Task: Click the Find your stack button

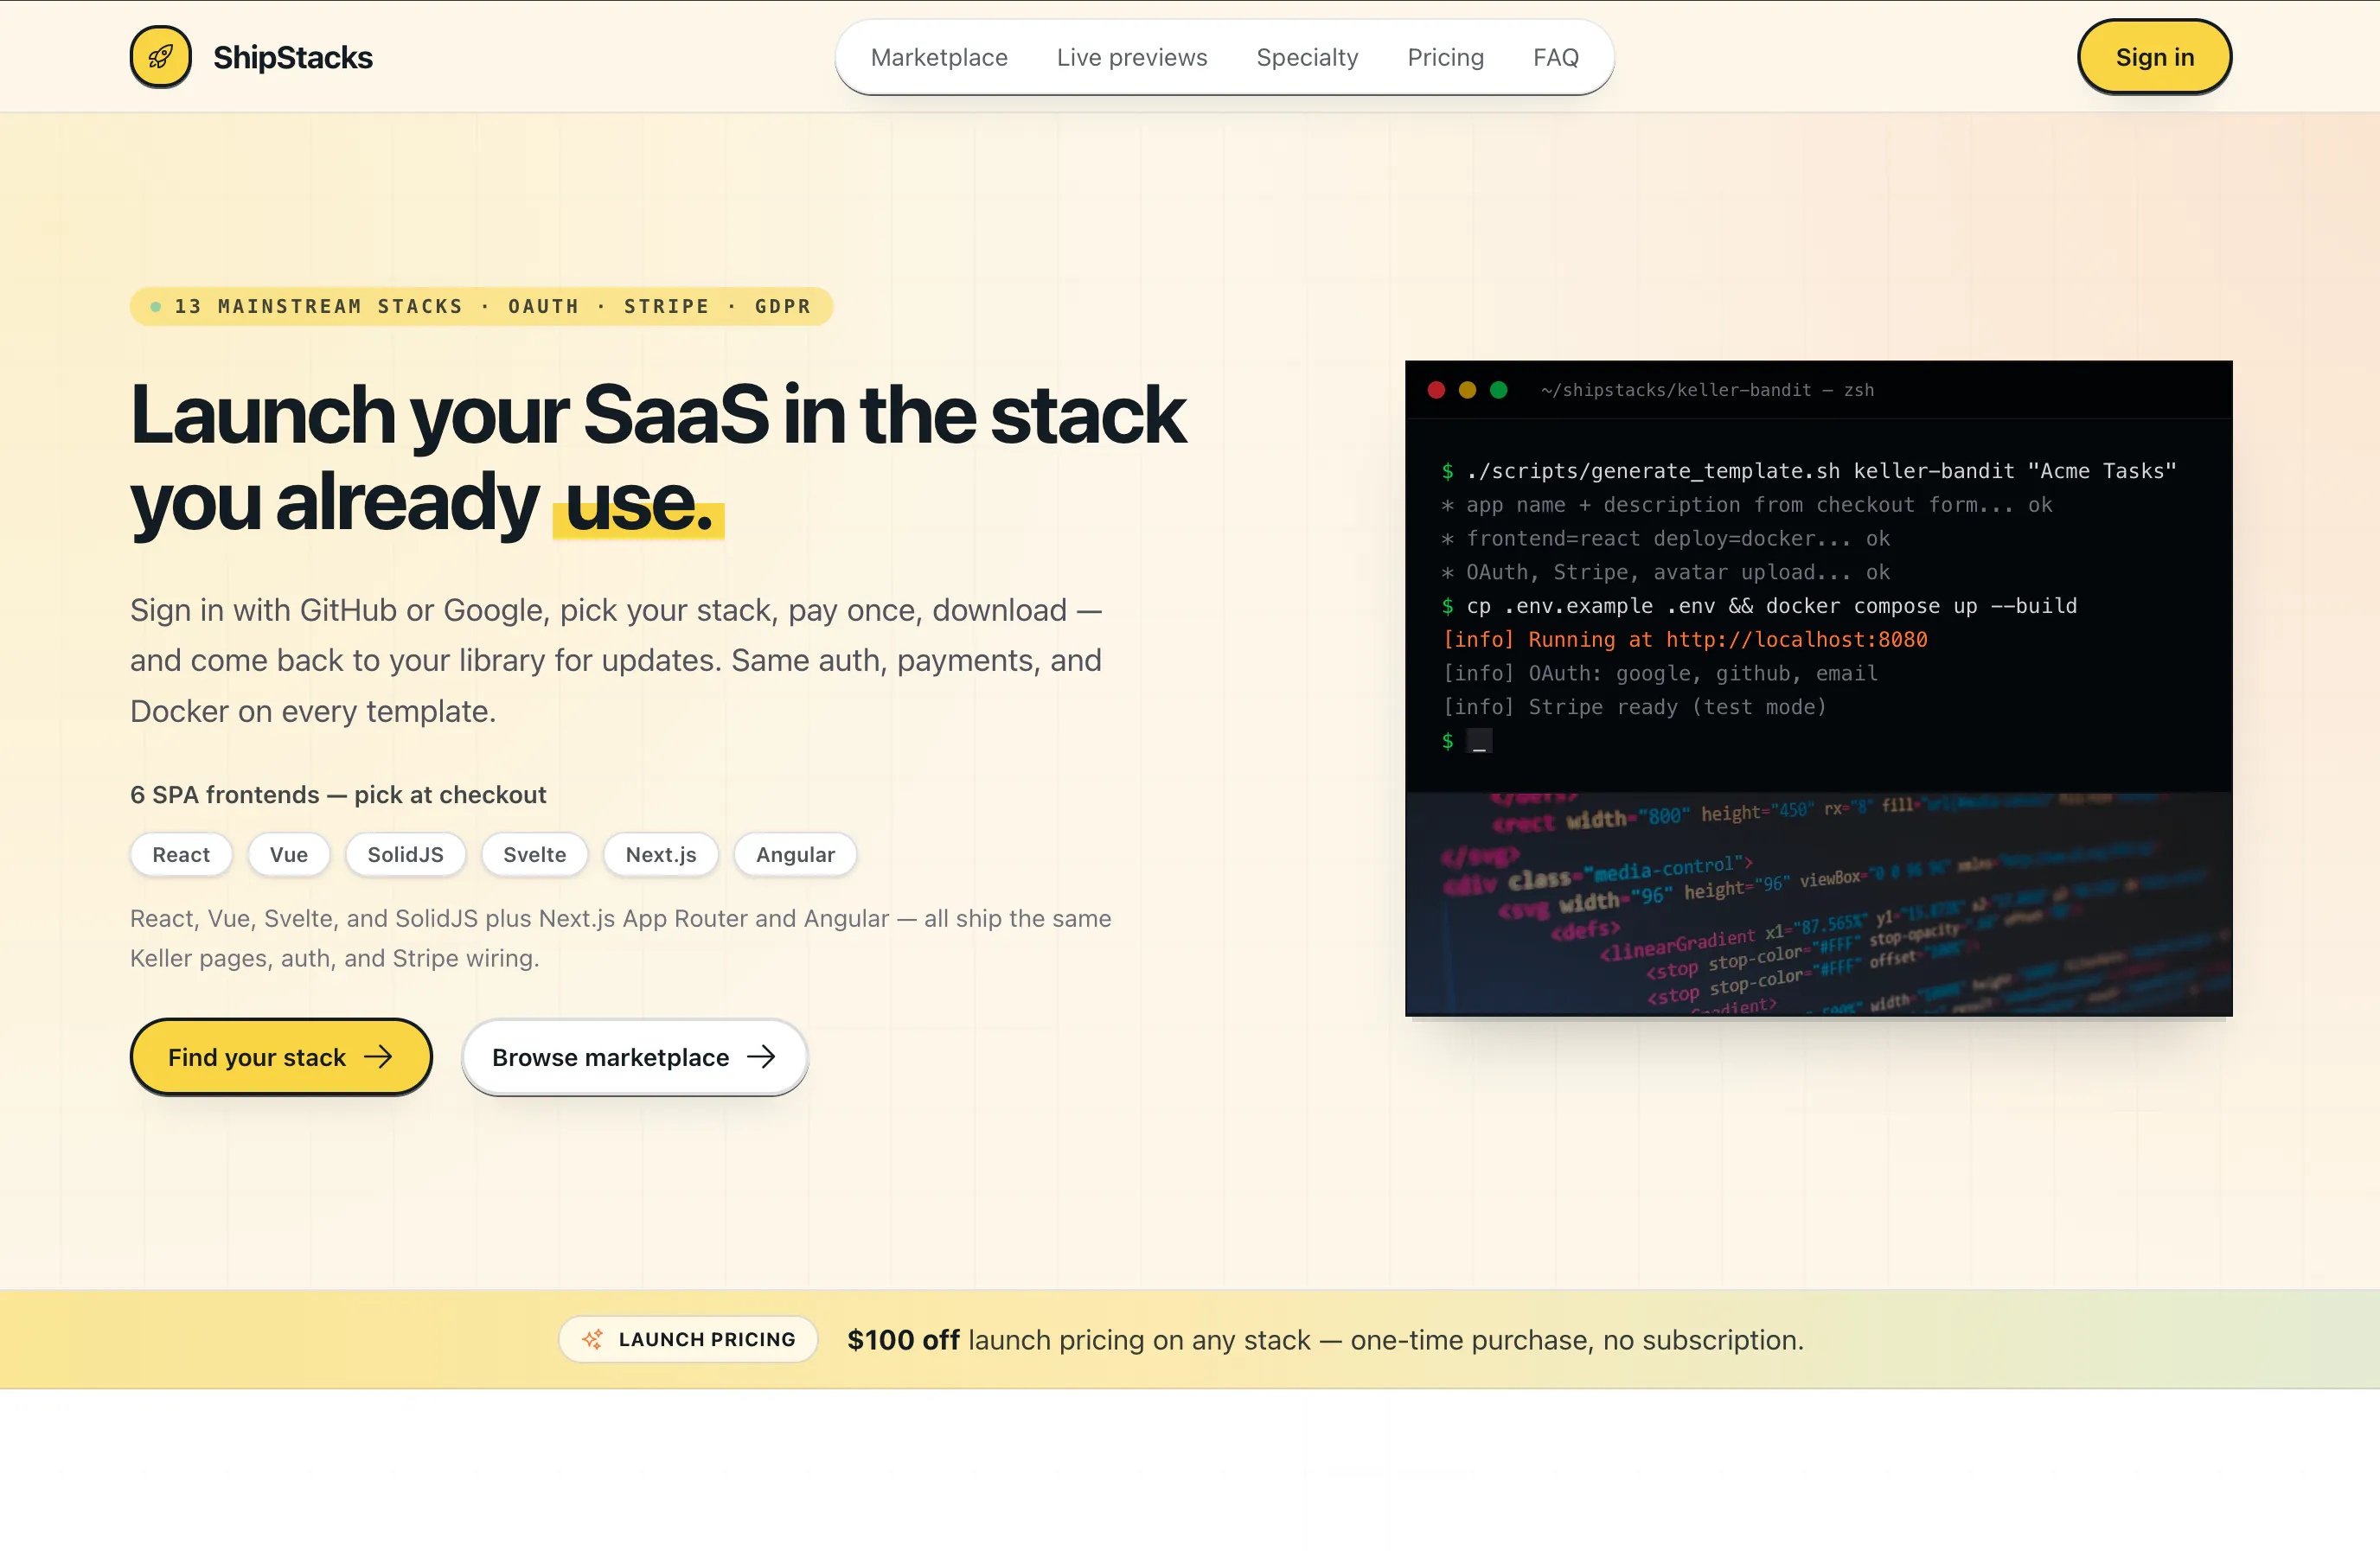Action: point(281,1057)
